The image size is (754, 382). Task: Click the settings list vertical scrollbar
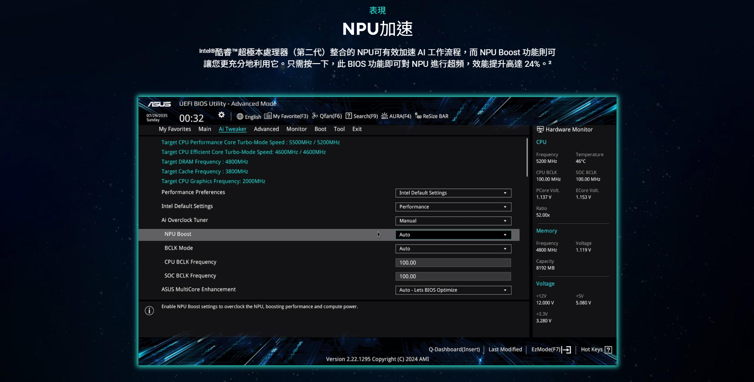pos(527,158)
